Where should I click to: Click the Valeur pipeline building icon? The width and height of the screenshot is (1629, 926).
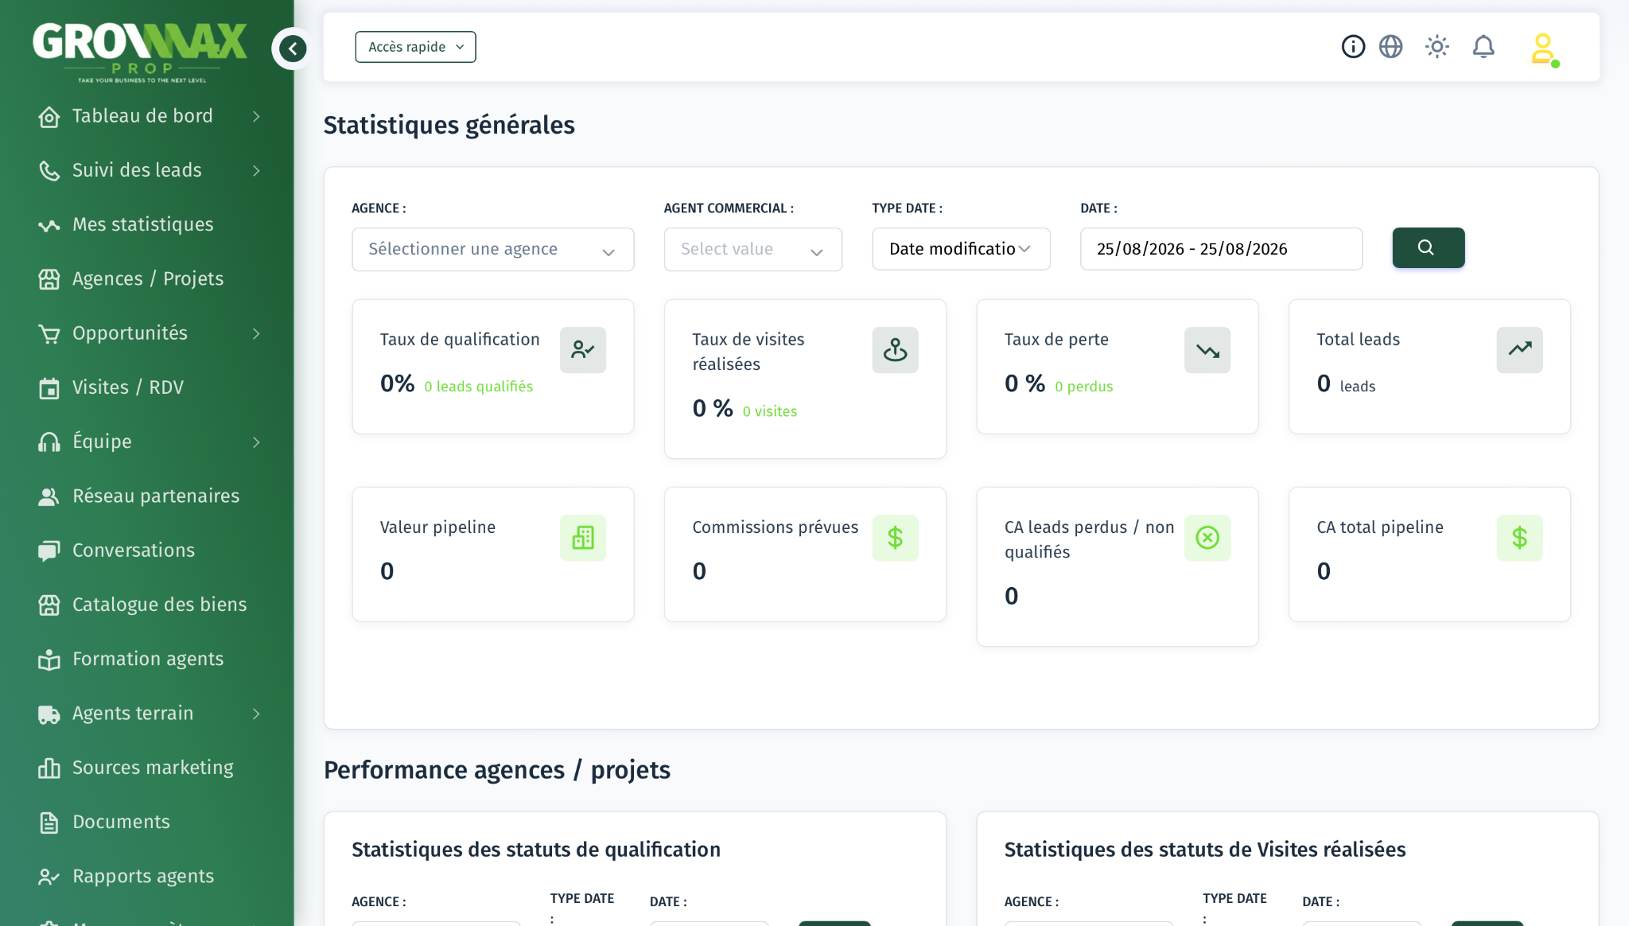click(x=582, y=538)
